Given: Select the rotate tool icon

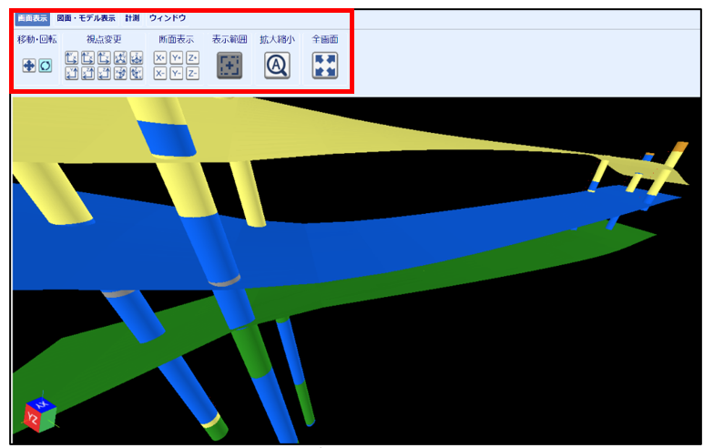Looking at the screenshot, I should (x=45, y=66).
